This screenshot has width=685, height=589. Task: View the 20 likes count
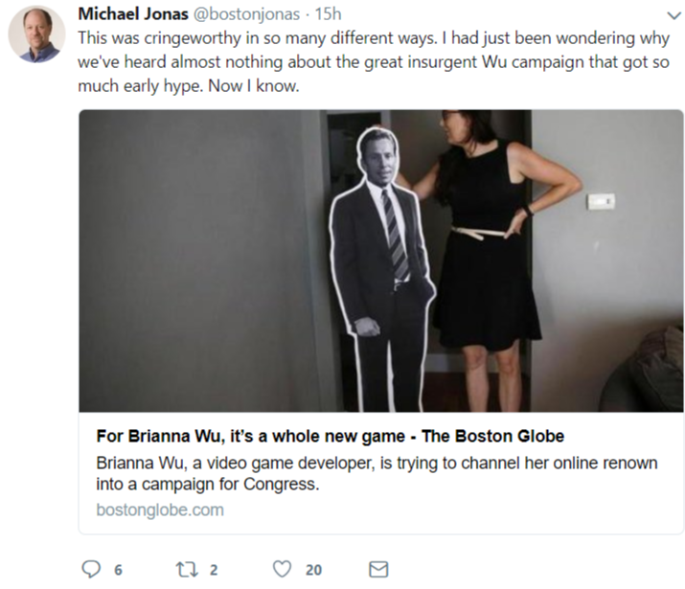pos(313,570)
